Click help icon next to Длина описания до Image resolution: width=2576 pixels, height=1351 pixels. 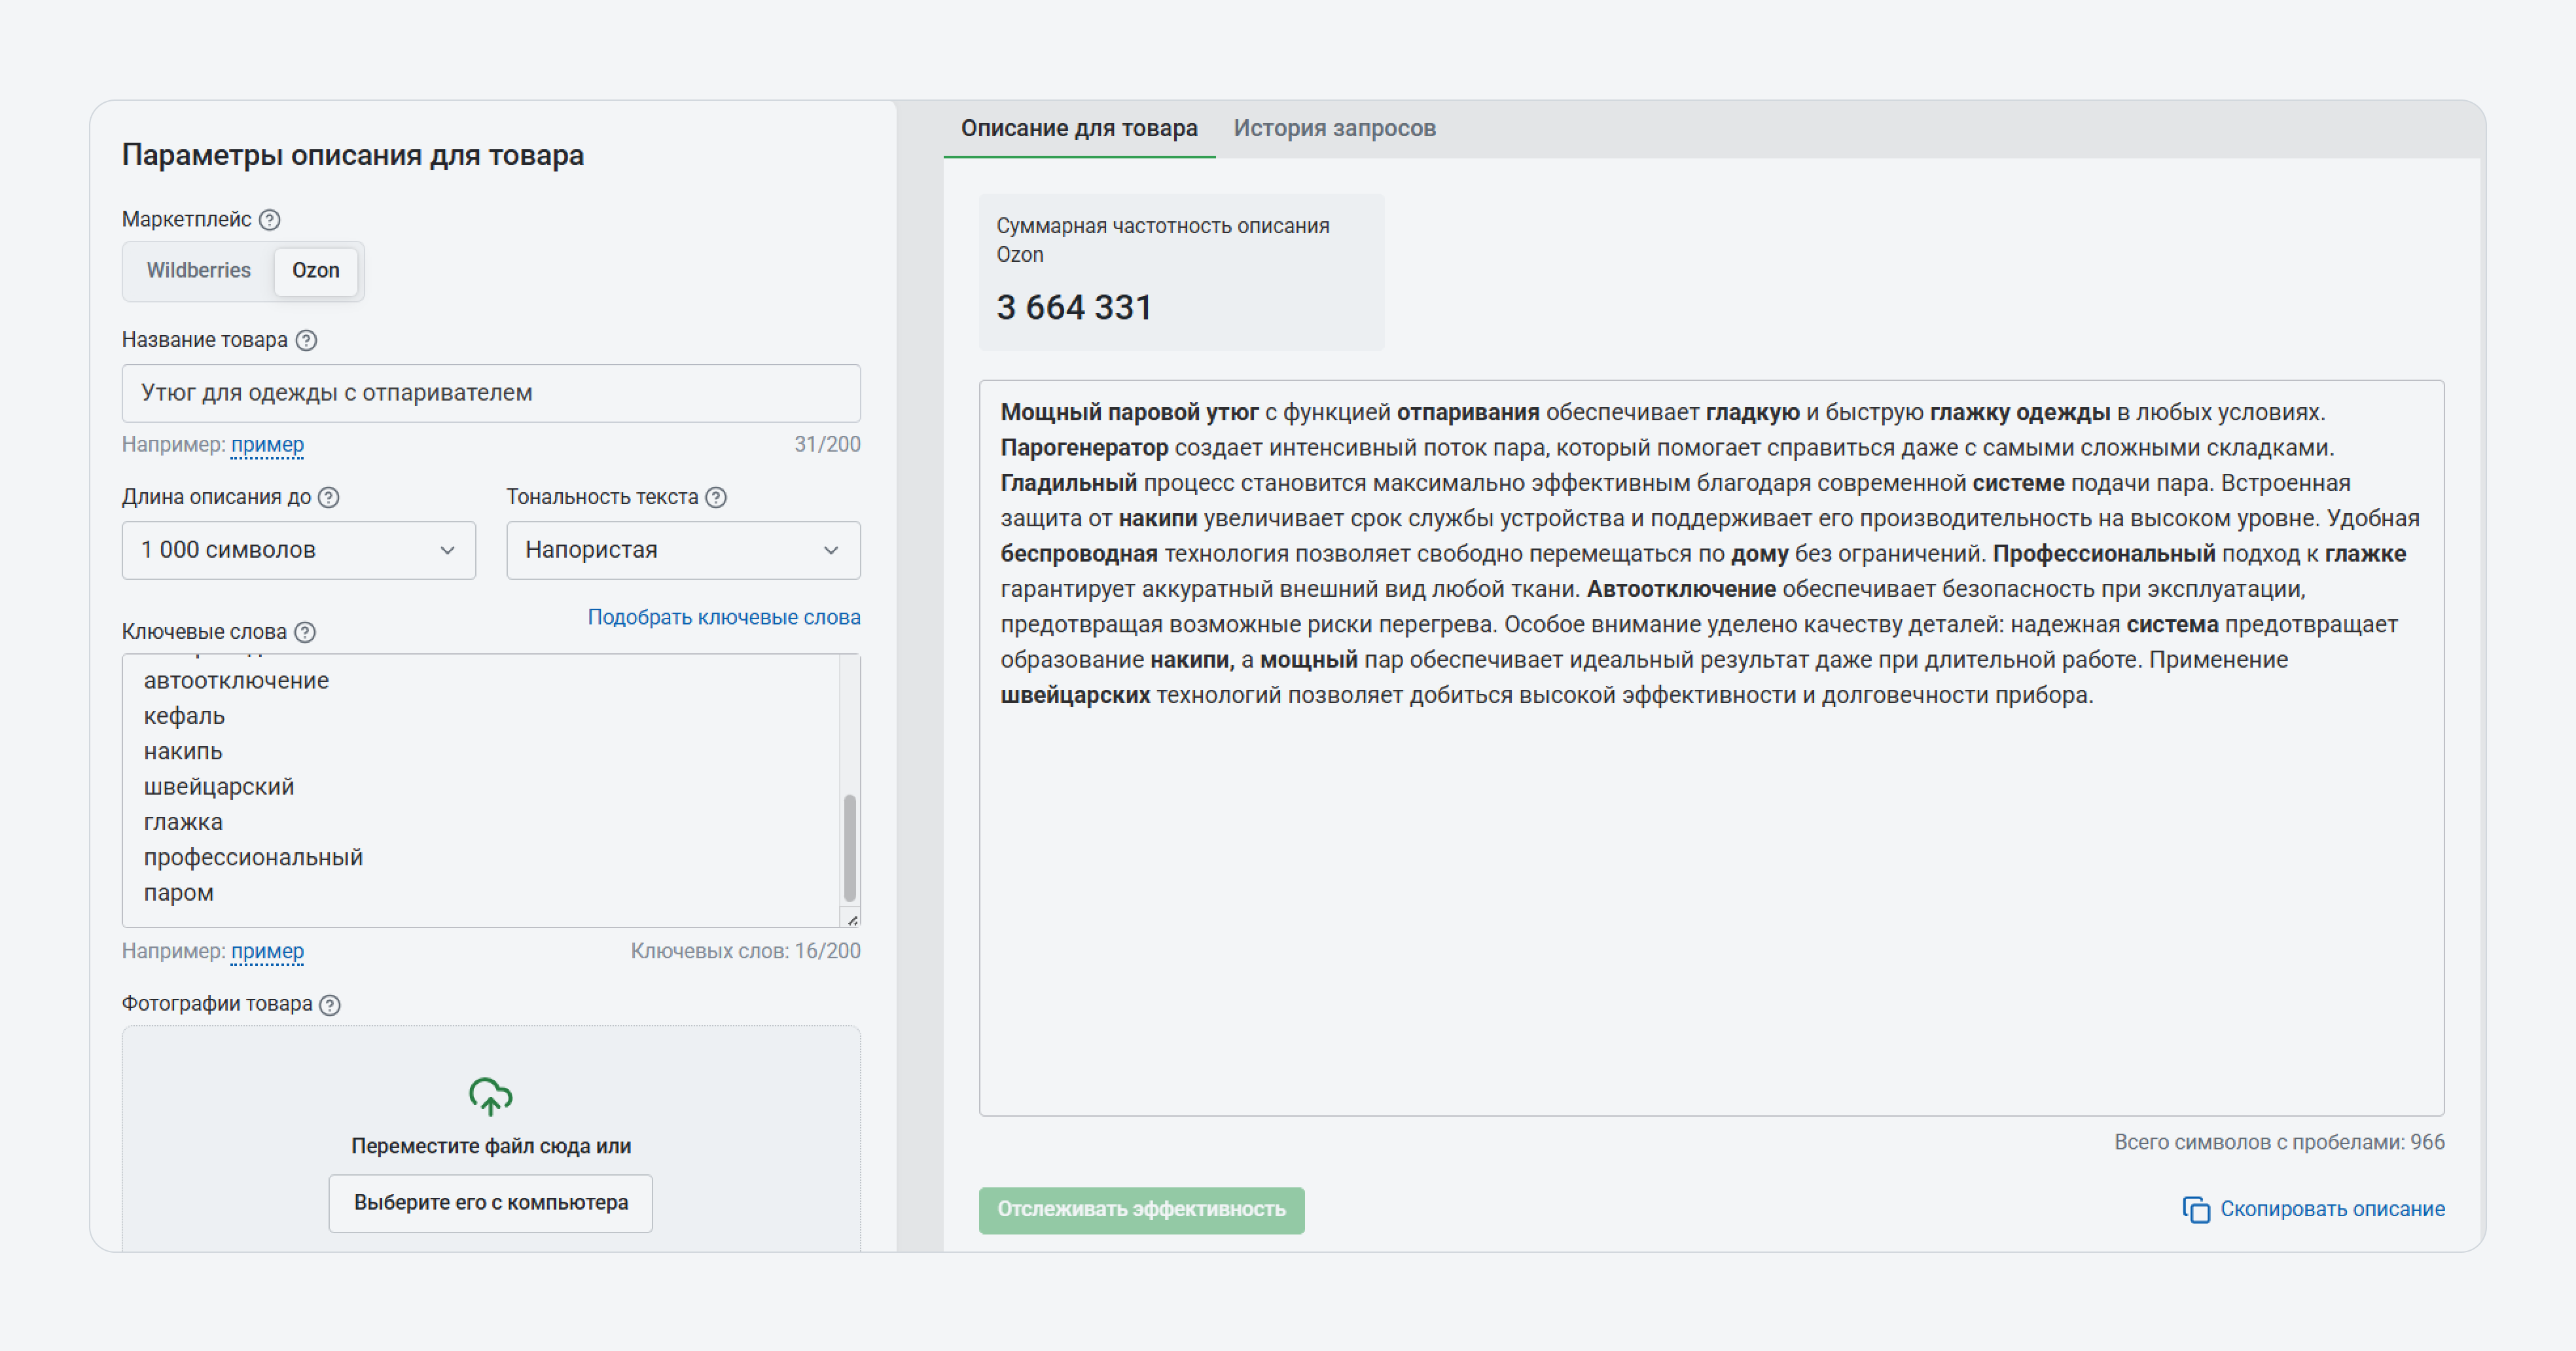[329, 498]
